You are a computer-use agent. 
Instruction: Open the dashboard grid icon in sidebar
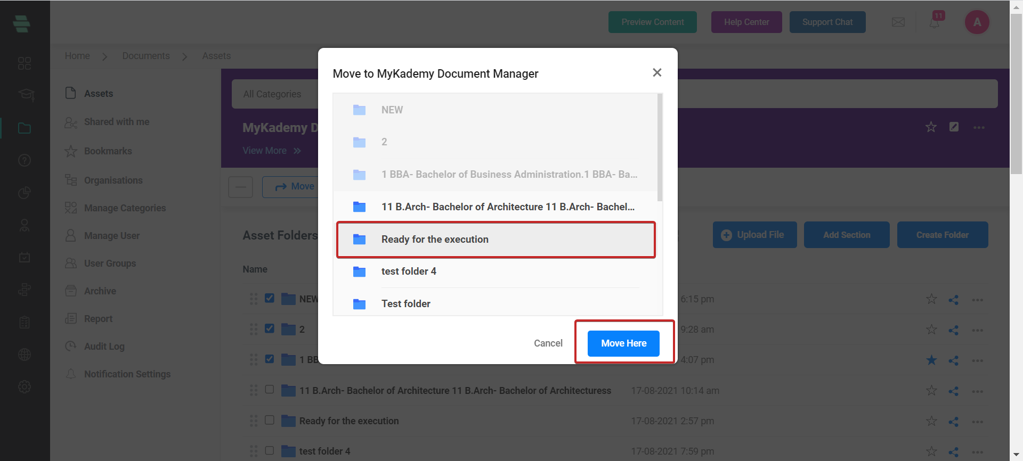25,64
